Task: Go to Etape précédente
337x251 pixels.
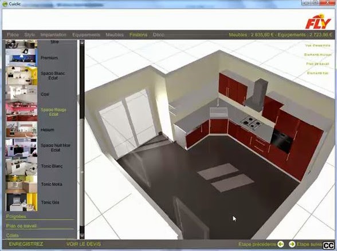Action: click(x=257, y=244)
